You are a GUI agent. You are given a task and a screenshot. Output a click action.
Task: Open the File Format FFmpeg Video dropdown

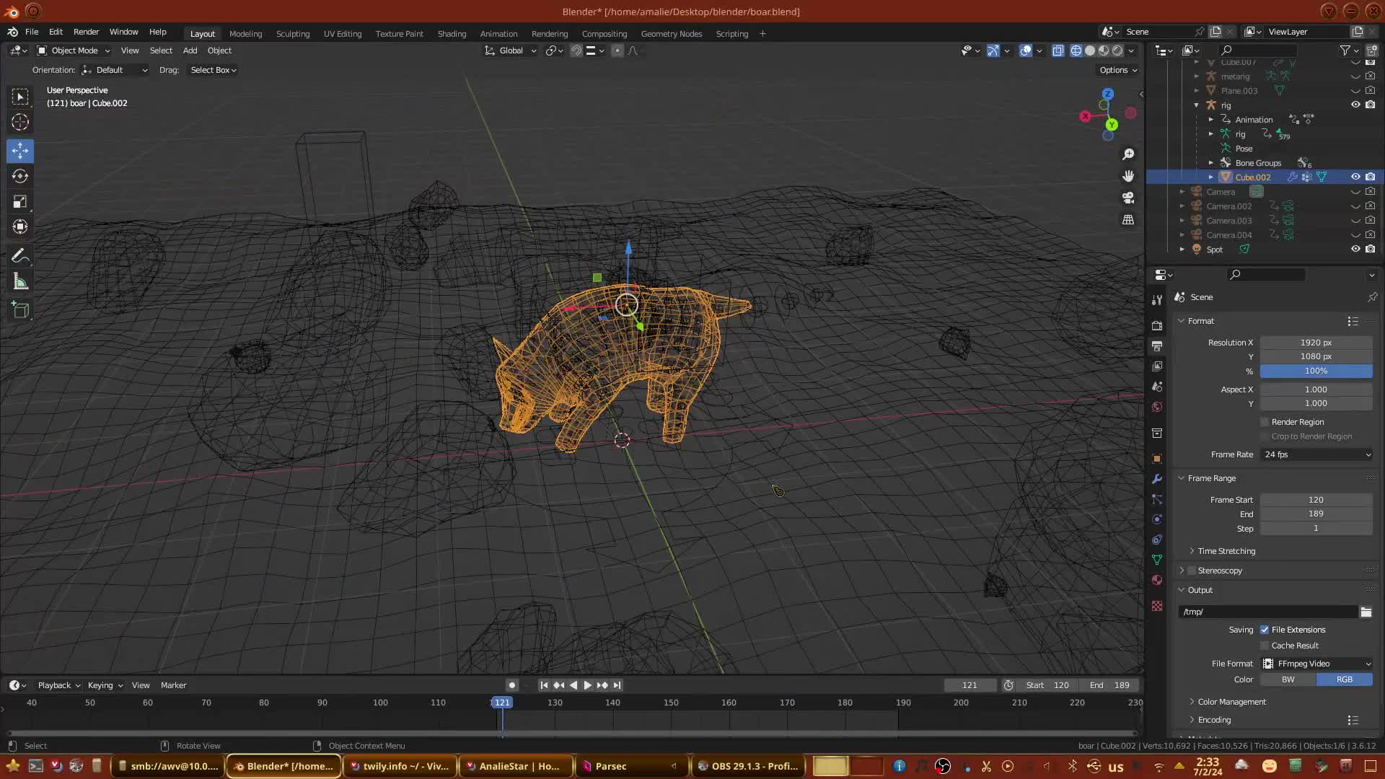[x=1316, y=664]
